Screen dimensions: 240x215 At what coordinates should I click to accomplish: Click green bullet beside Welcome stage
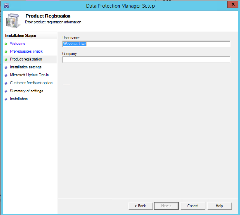[6, 44]
